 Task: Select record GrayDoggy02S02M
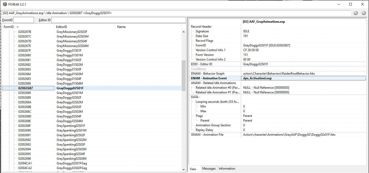(x=92, y=102)
